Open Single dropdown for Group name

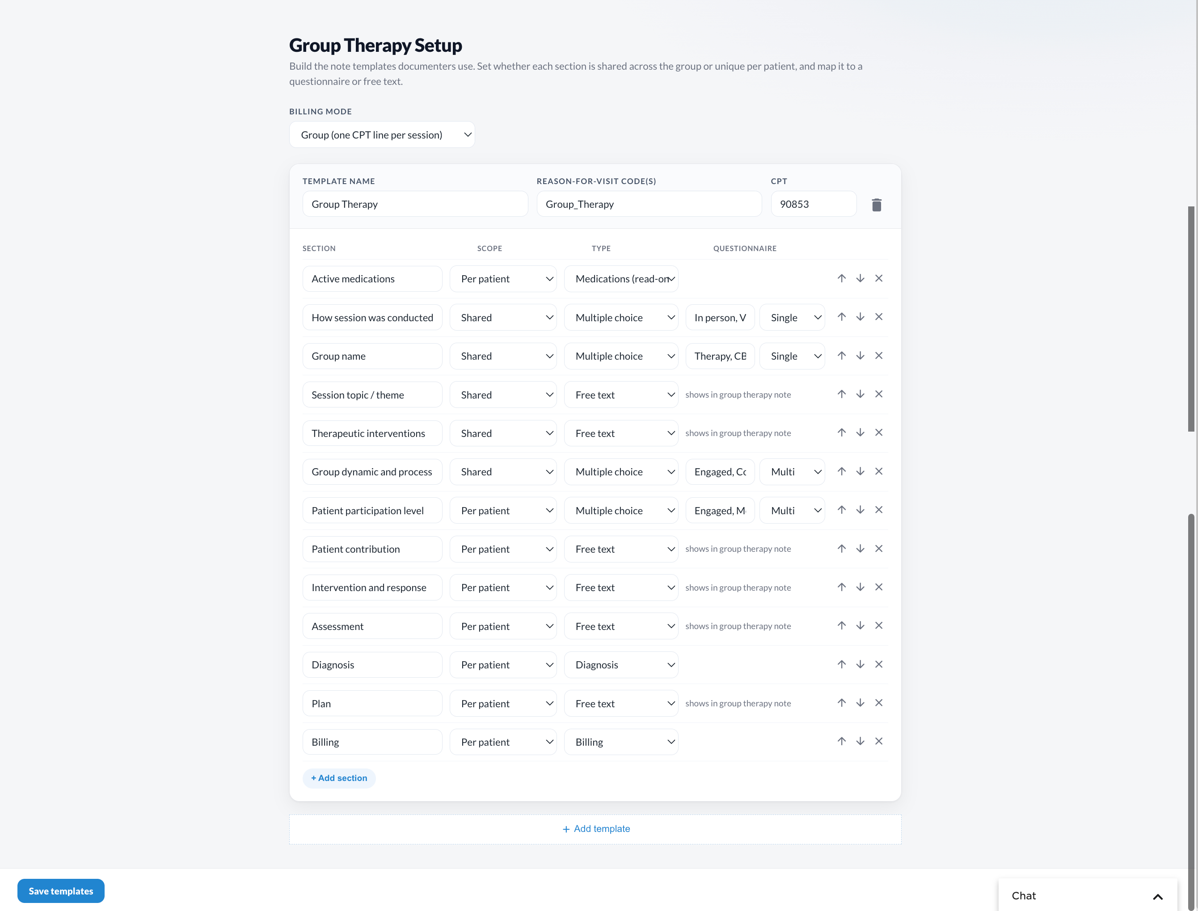click(792, 356)
